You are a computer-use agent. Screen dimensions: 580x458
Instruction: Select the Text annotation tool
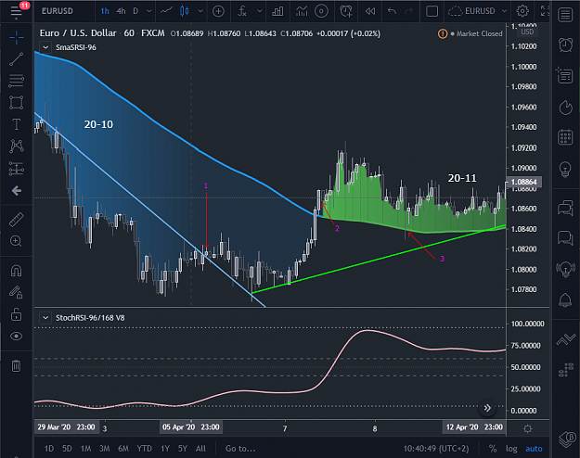tap(17, 124)
